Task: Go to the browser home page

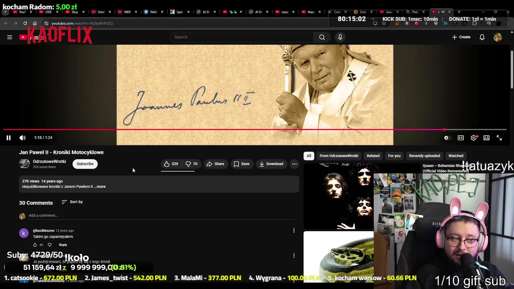Action: [x=35, y=23]
